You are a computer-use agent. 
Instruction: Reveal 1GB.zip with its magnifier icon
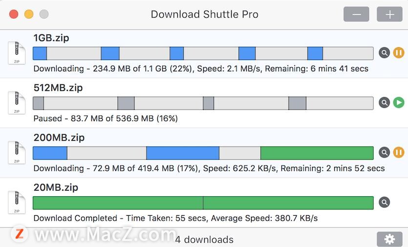[x=384, y=53]
